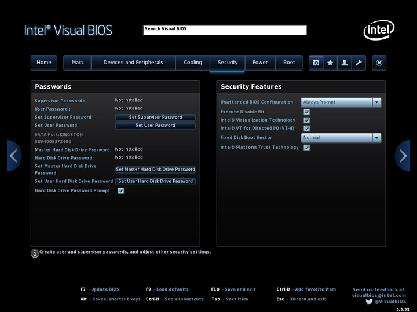417x312 pixels.
Task: Toggle Hard Disk Drive Password Prompt checkbox
Action: point(120,191)
